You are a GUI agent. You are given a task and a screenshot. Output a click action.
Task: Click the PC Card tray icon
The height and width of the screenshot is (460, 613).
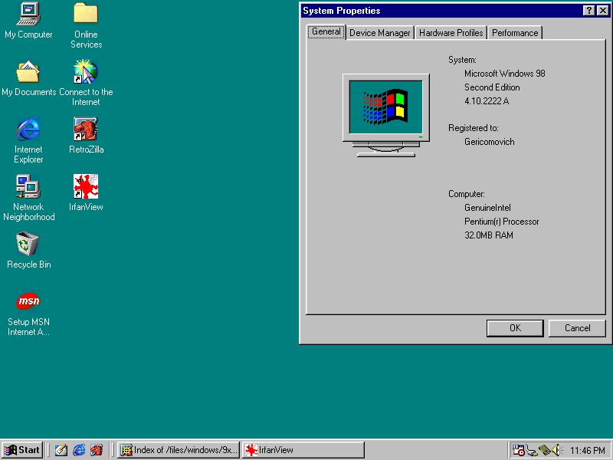544,450
